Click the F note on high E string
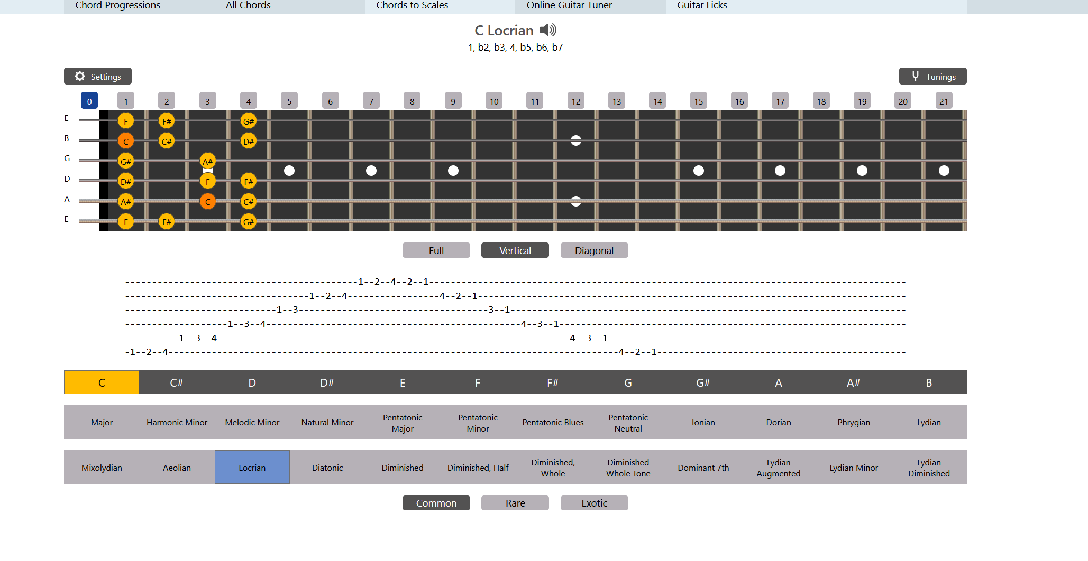The image size is (1088, 561). tap(126, 121)
